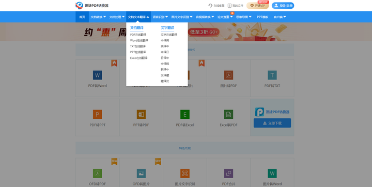This screenshot has width=372, height=187.
Task: Expand the 文档转换 nav dropdown
Action: pos(98,17)
